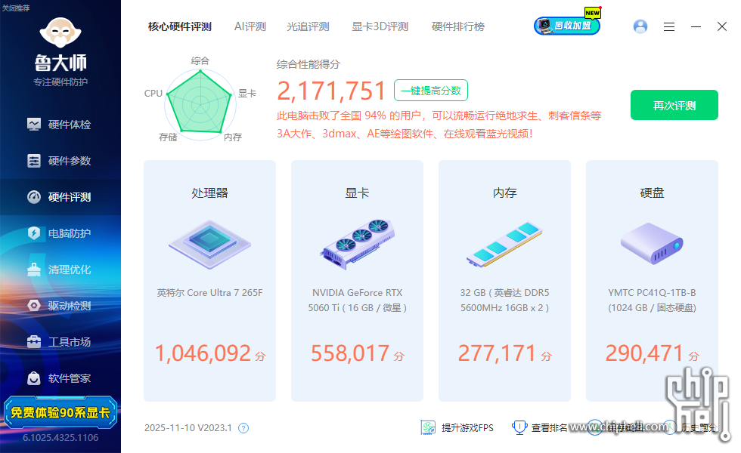The width and height of the screenshot is (741, 453).
Task: Open the hamburger main menu
Action: (668, 27)
